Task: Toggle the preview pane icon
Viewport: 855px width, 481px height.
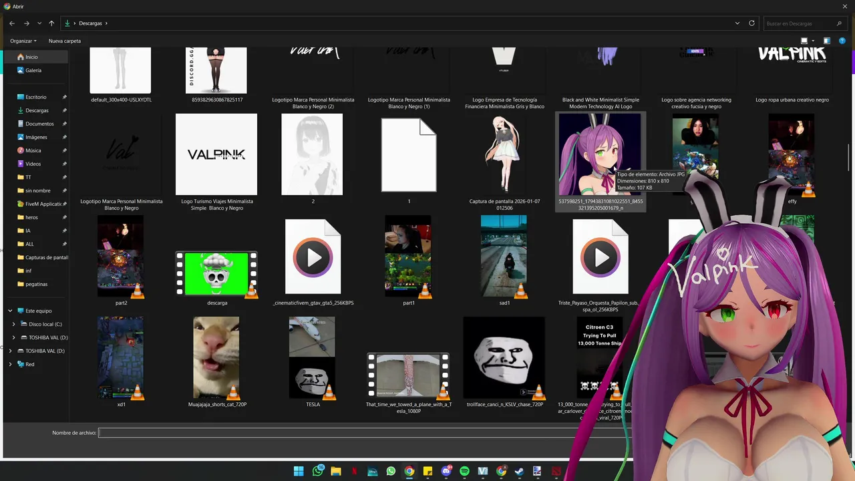Action: coord(827,41)
